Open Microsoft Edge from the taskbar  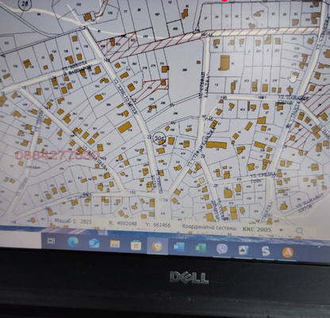[x=72, y=242]
